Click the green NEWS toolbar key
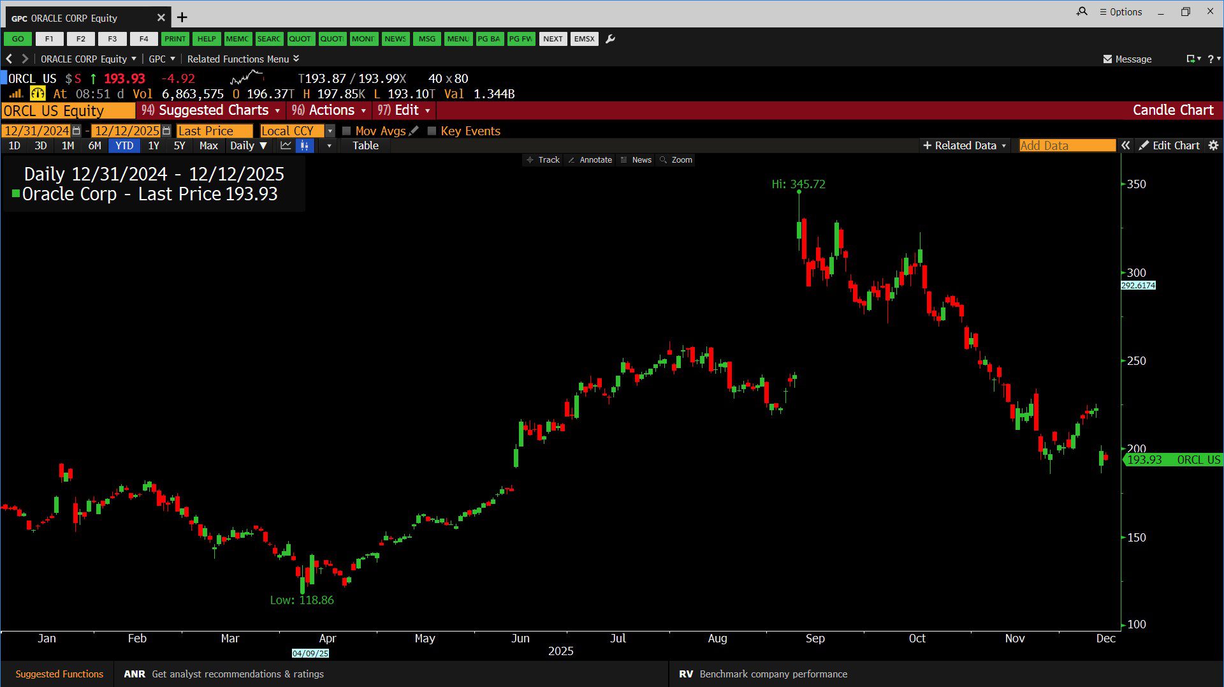This screenshot has width=1224, height=687. click(x=395, y=39)
